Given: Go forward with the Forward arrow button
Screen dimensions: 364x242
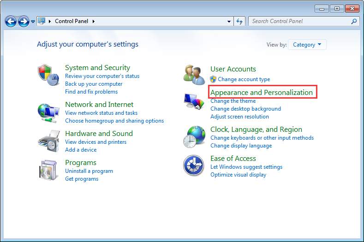Looking at the screenshot, I should 24,22.
